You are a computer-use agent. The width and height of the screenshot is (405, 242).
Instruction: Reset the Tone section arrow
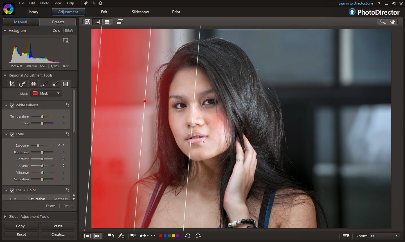tap(67, 134)
